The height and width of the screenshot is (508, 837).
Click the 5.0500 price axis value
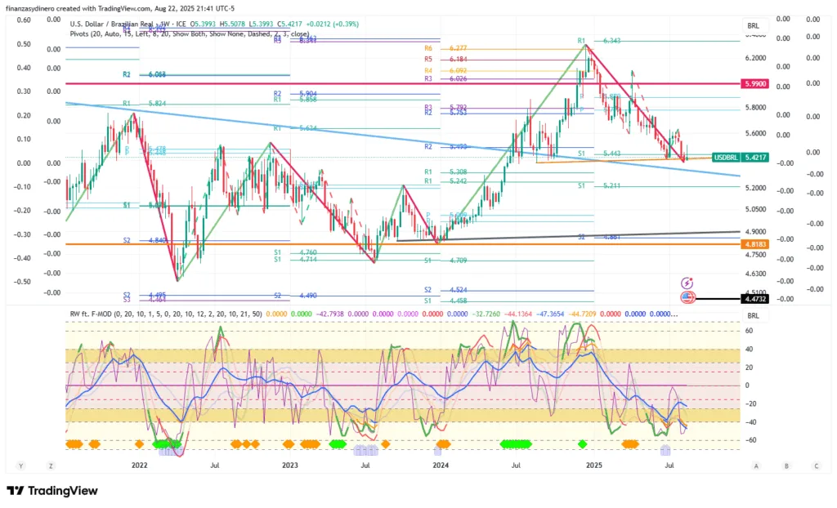tap(755, 209)
